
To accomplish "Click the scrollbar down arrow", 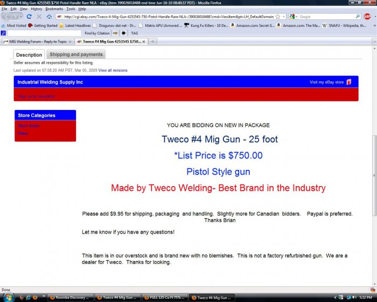I will (375, 284).
